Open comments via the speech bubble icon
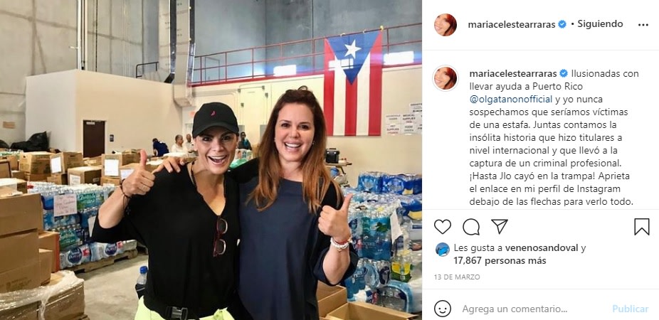This screenshot has height=320, width=659. click(x=471, y=227)
